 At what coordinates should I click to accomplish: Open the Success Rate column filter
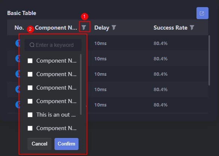coord(192,27)
